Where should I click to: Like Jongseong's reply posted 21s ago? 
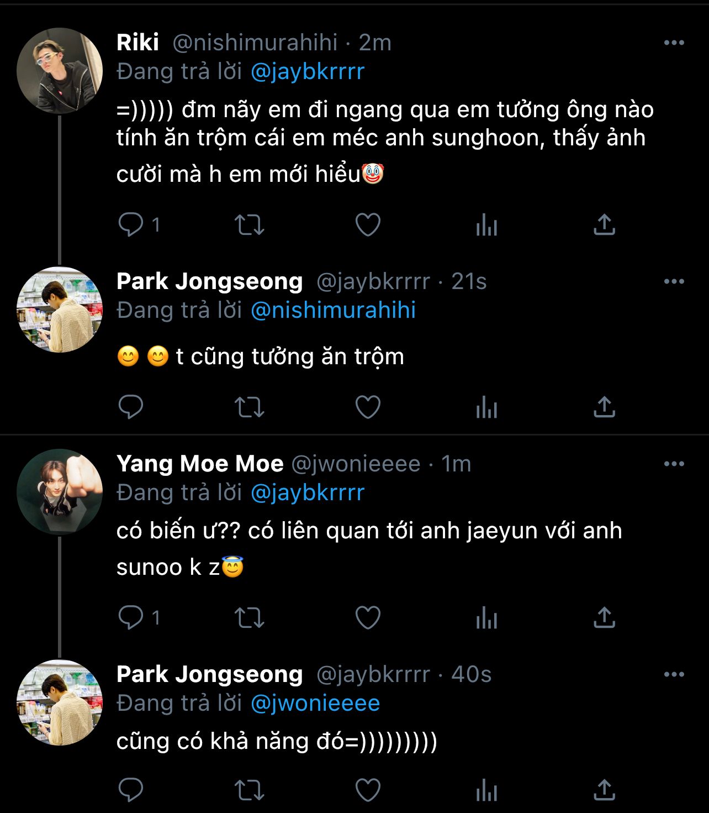[x=368, y=407]
